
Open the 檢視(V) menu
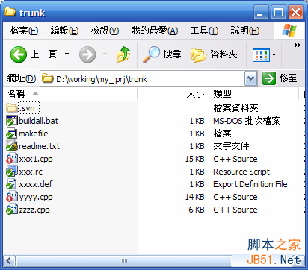(x=105, y=31)
